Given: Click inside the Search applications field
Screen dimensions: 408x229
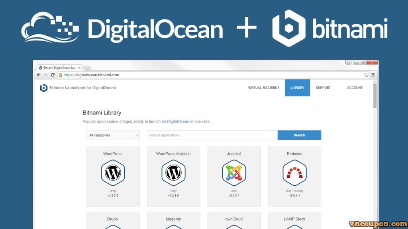Looking at the screenshot, I should pos(211,135).
